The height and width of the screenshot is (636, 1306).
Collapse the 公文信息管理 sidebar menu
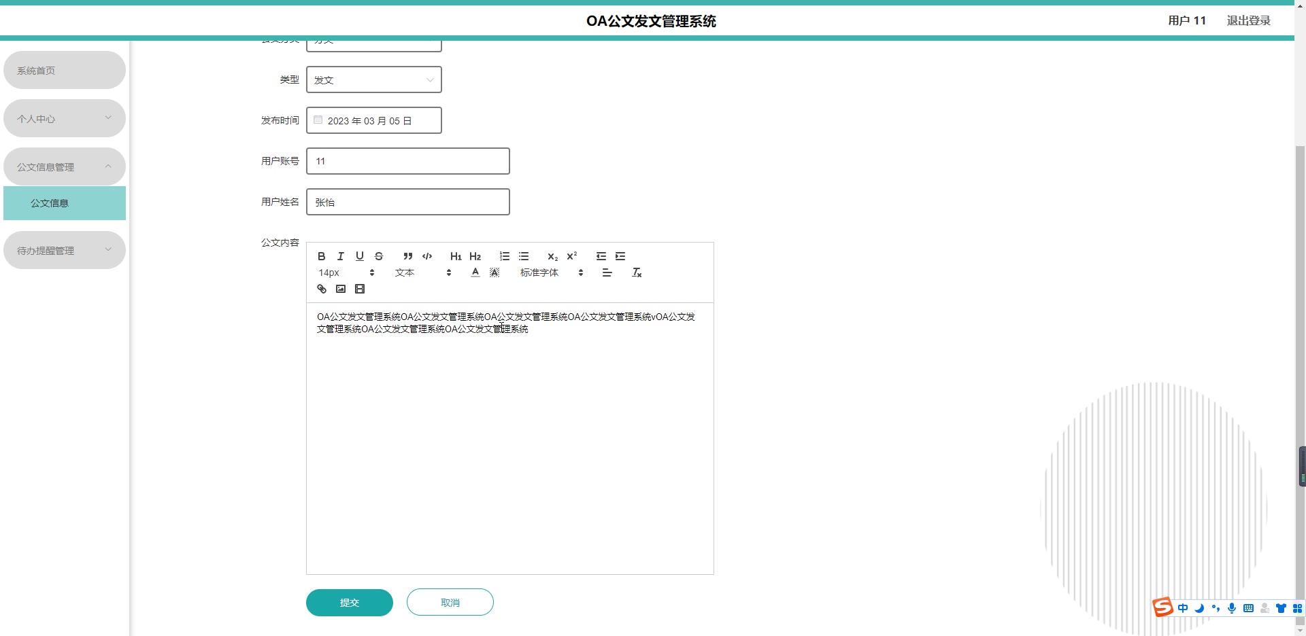click(x=65, y=166)
